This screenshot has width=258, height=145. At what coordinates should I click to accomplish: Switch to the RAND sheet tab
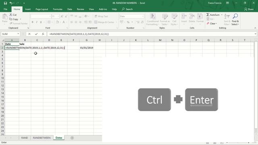(25, 138)
